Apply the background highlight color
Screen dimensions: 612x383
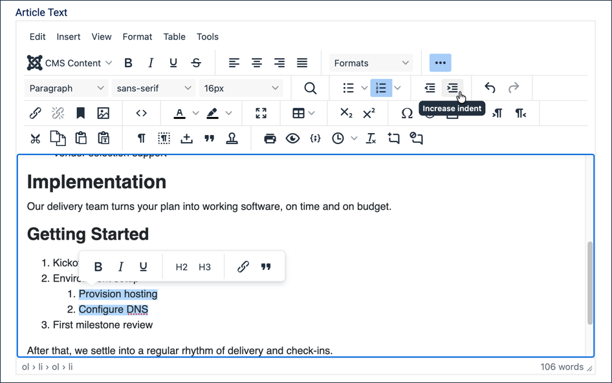tap(212, 113)
